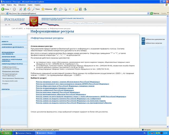
Task: Open Реестр товарных знаков и знаков обслуживания link
Action: click(68, 82)
